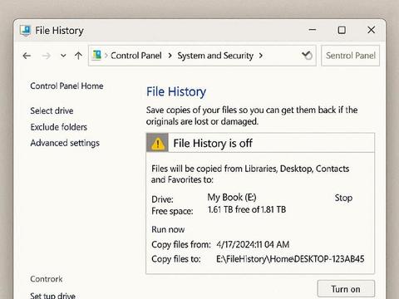Click the 'File History is off' status text

pos(213,144)
